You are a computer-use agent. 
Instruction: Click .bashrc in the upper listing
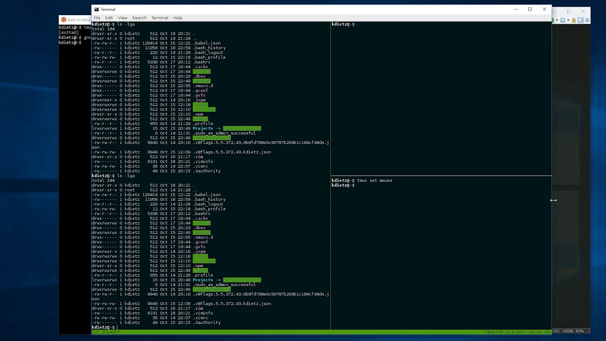point(202,62)
